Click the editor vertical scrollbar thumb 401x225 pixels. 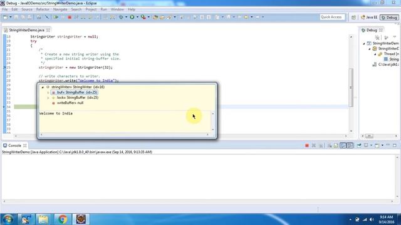(351, 87)
